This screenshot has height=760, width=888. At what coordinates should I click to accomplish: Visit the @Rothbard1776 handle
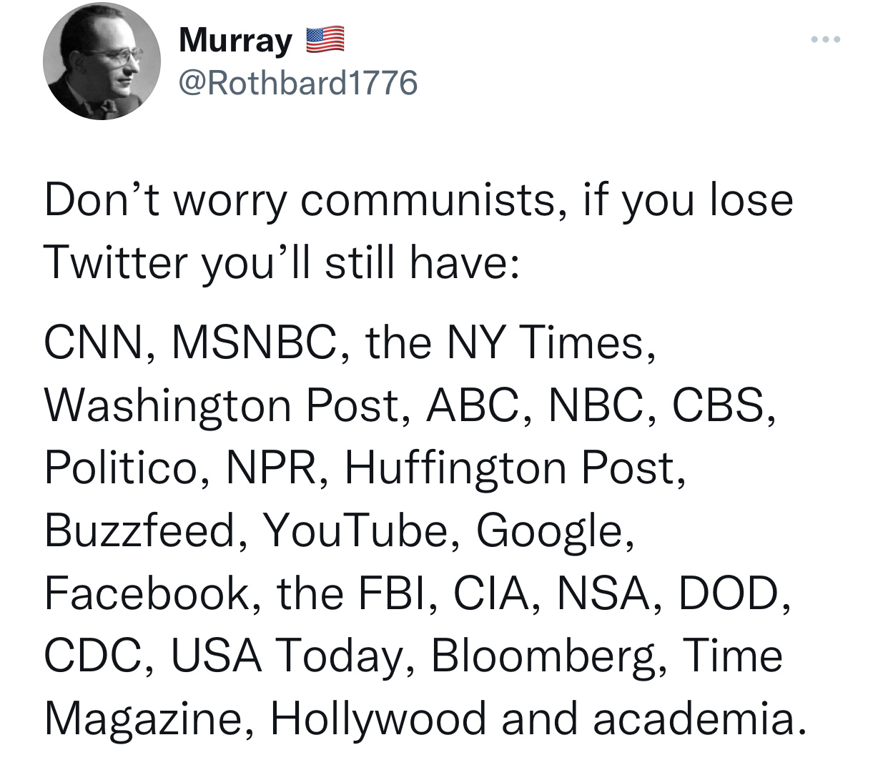[297, 83]
